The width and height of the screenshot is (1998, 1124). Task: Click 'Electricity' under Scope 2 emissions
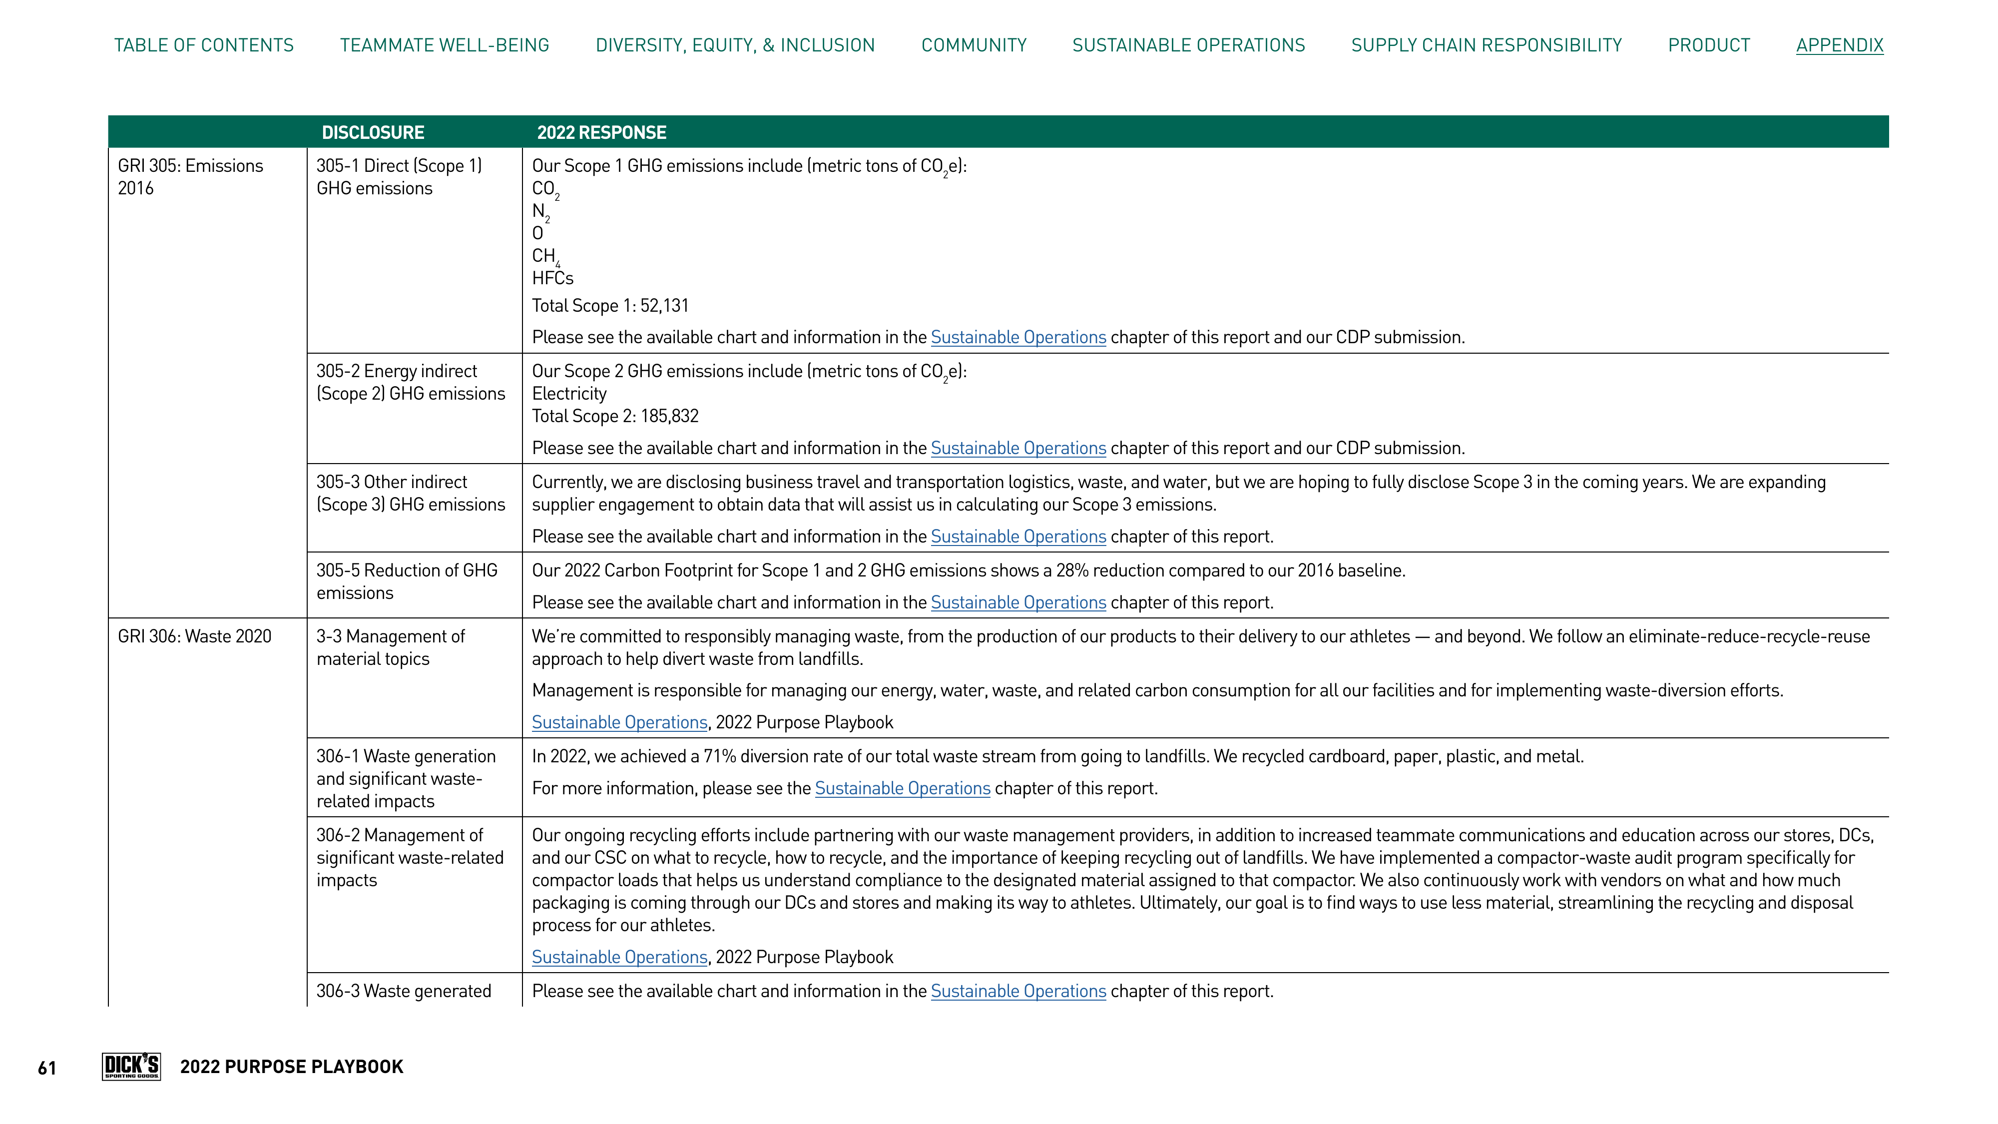[569, 393]
